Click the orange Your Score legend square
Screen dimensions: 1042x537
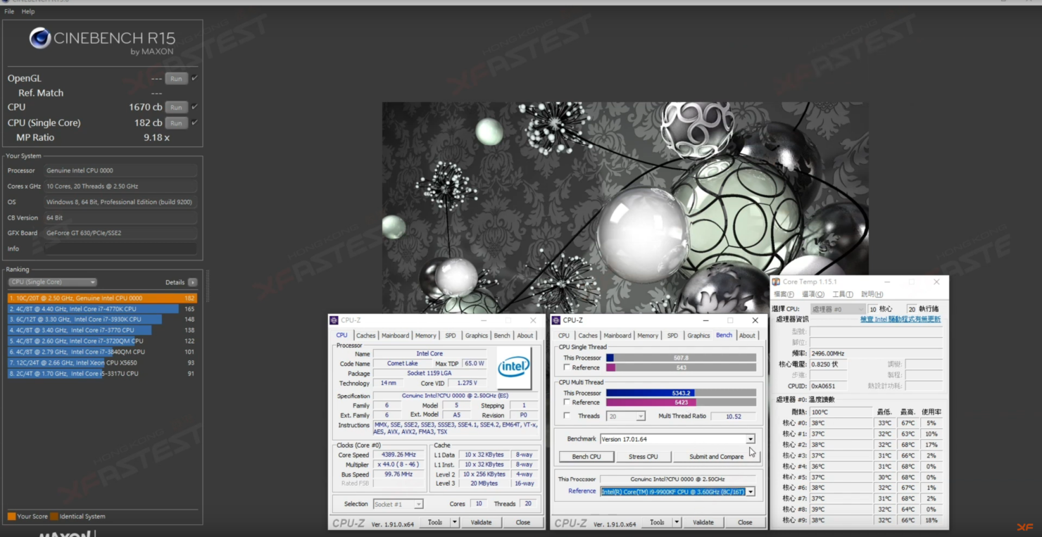[11, 517]
